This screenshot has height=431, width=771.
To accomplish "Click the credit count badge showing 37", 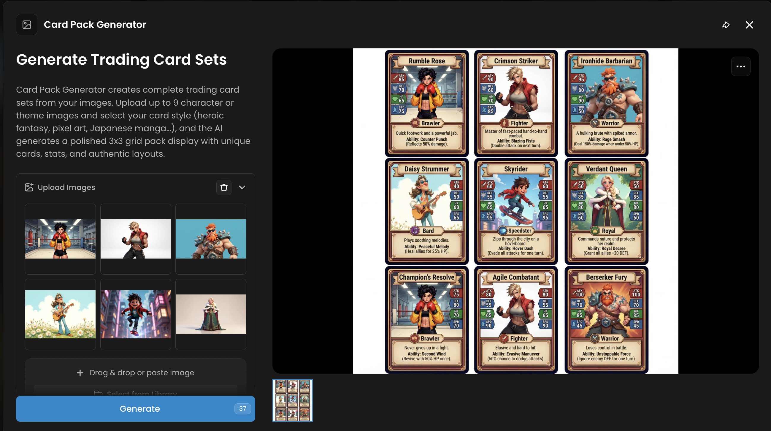I will (242, 409).
